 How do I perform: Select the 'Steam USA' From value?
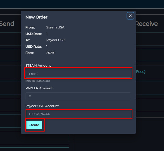55,27
